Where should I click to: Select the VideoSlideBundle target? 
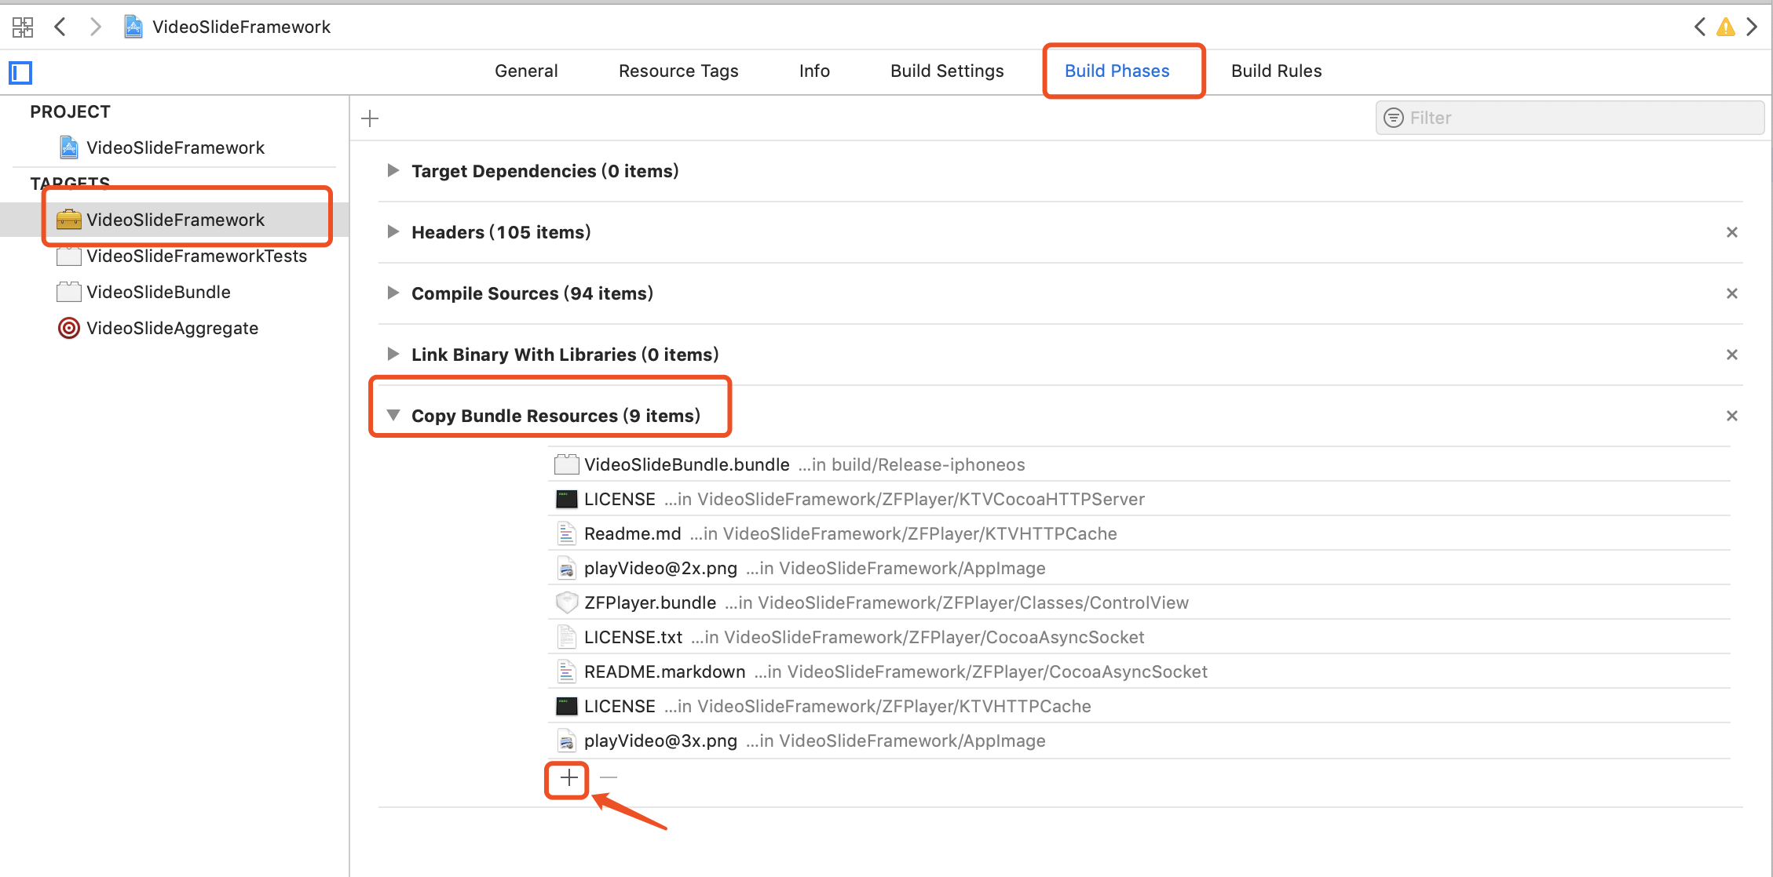click(159, 292)
